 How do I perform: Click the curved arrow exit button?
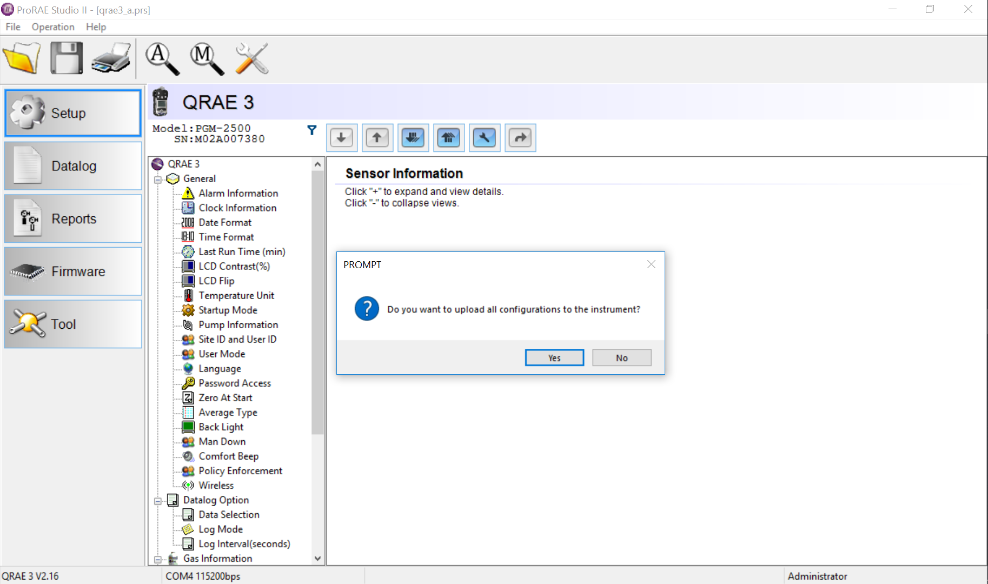520,138
